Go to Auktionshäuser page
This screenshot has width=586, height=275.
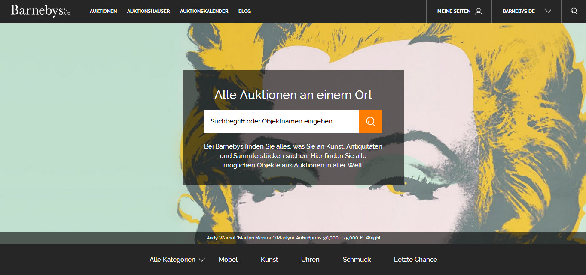[149, 11]
